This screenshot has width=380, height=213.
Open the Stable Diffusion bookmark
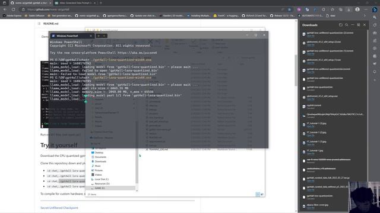pyautogui.click(x=34, y=15)
